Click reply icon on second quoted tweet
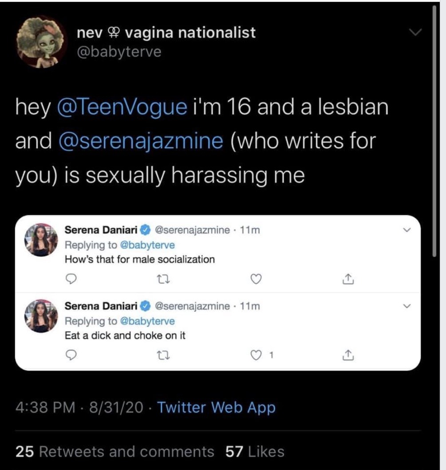446x470 pixels. [x=71, y=355]
